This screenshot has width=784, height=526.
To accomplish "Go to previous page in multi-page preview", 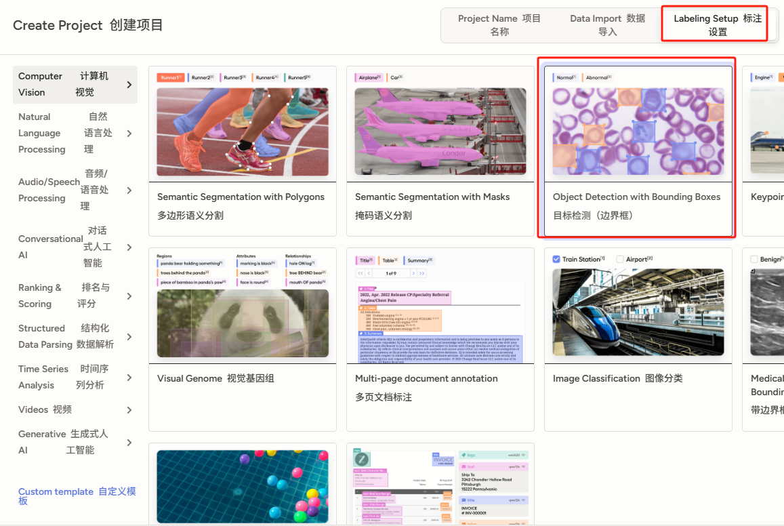I will 369,273.
